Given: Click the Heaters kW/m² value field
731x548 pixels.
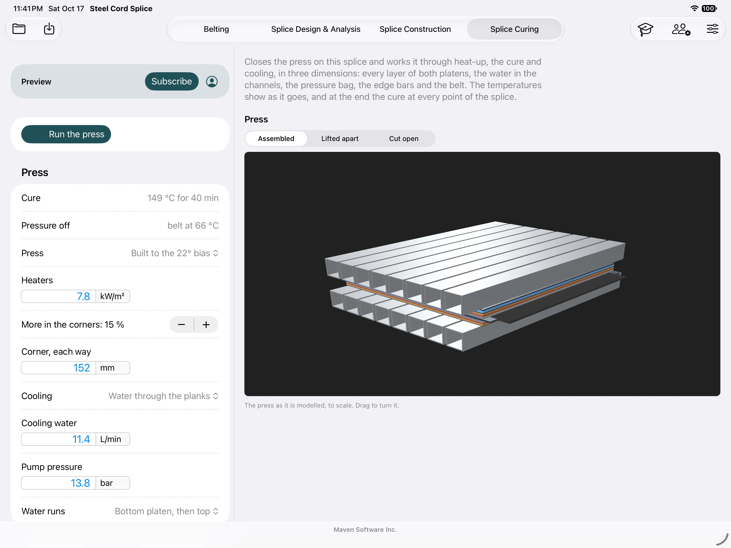Looking at the screenshot, I should click(58, 297).
